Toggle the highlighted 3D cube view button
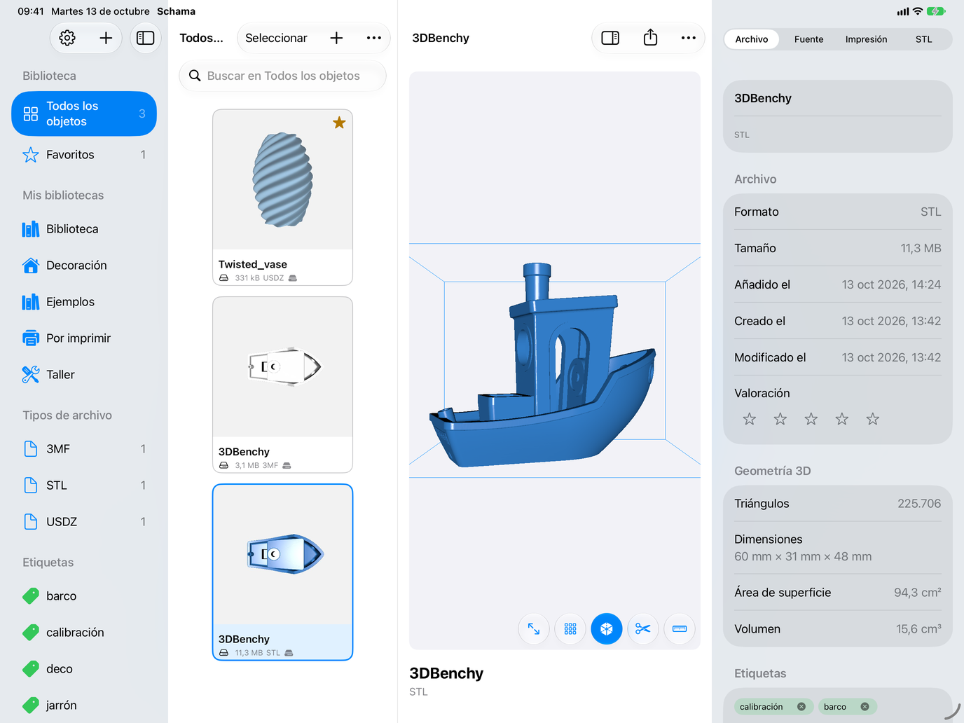964x723 pixels. [x=607, y=629]
